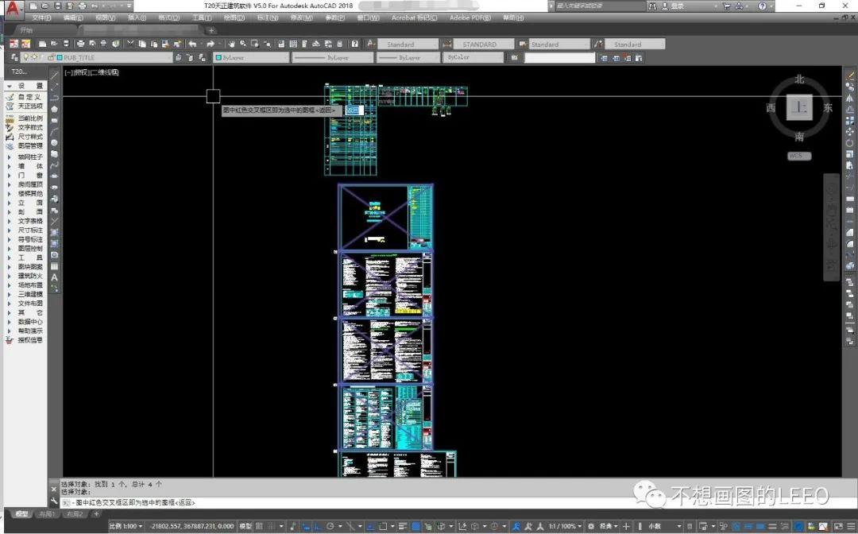Click the workspace switching gear icon
The height and width of the screenshot is (534, 858).
(x=590, y=526)
